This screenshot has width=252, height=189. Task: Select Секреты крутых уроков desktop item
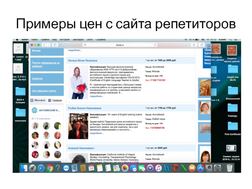[x=232, y=54]
